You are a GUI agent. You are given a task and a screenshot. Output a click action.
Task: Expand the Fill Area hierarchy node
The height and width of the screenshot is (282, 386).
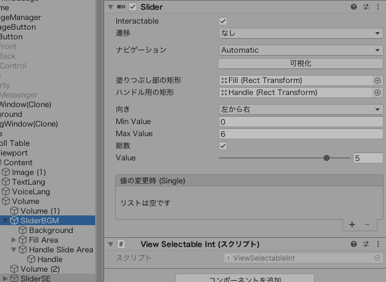click(14, 240)
